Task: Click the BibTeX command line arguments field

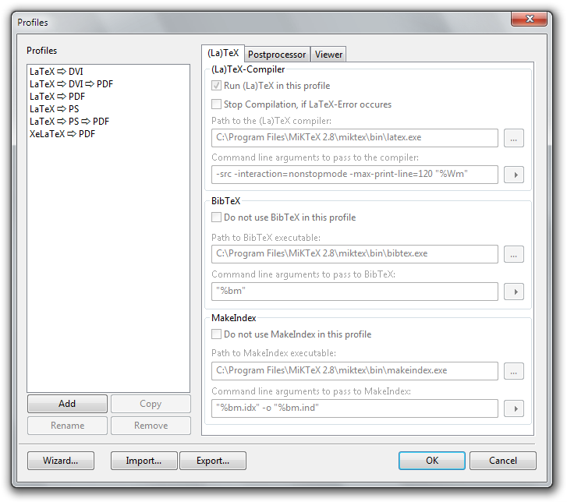Action: [354, 292]
